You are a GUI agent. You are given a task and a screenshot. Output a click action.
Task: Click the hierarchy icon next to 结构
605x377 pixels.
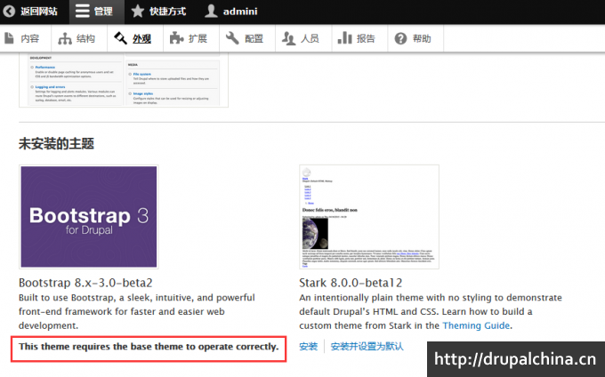[65, 38]
